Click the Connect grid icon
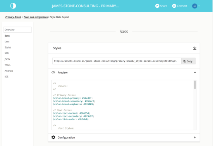Screen dimensions: 213x146 point(174,6)
